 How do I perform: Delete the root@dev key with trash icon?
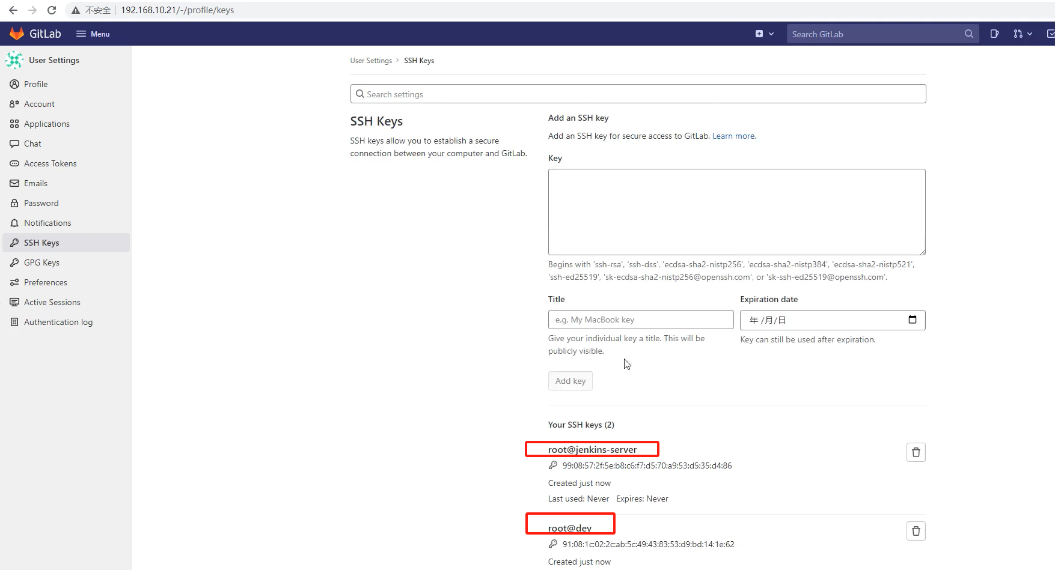pyautogui.click(x=916, y=531)
